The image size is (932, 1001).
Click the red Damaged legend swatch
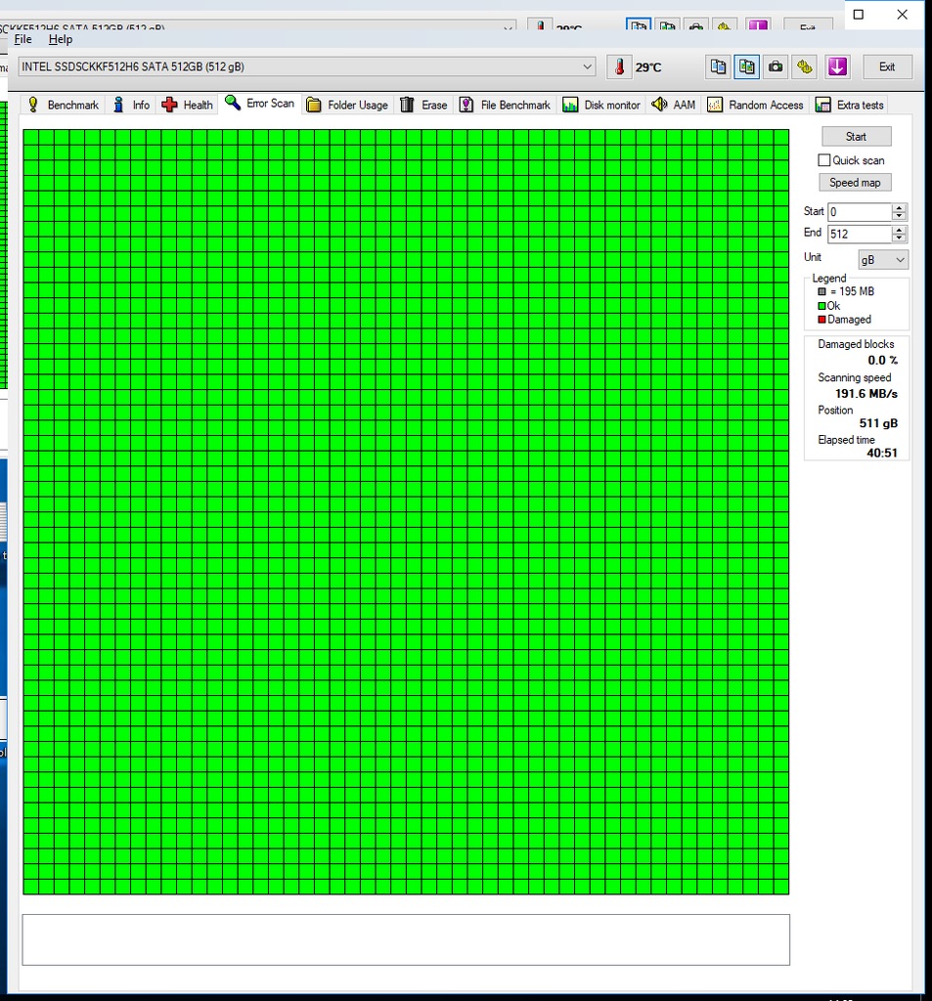tap(822, 320)
